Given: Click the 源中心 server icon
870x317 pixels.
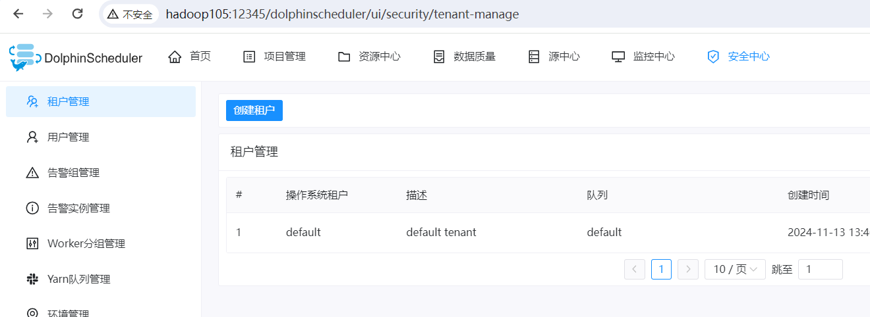Looking at the screenshot, I should (x=534, y=57).
